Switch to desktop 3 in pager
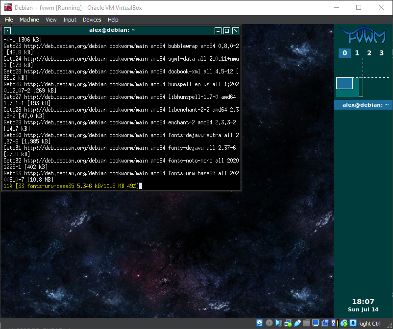Viewport: 393px width, 329px height. point(381,53)
